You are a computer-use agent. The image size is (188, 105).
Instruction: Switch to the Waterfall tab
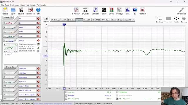128,20
